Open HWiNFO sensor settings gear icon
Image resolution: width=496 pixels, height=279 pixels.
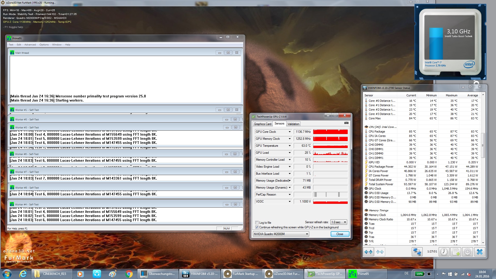[467, 252]
